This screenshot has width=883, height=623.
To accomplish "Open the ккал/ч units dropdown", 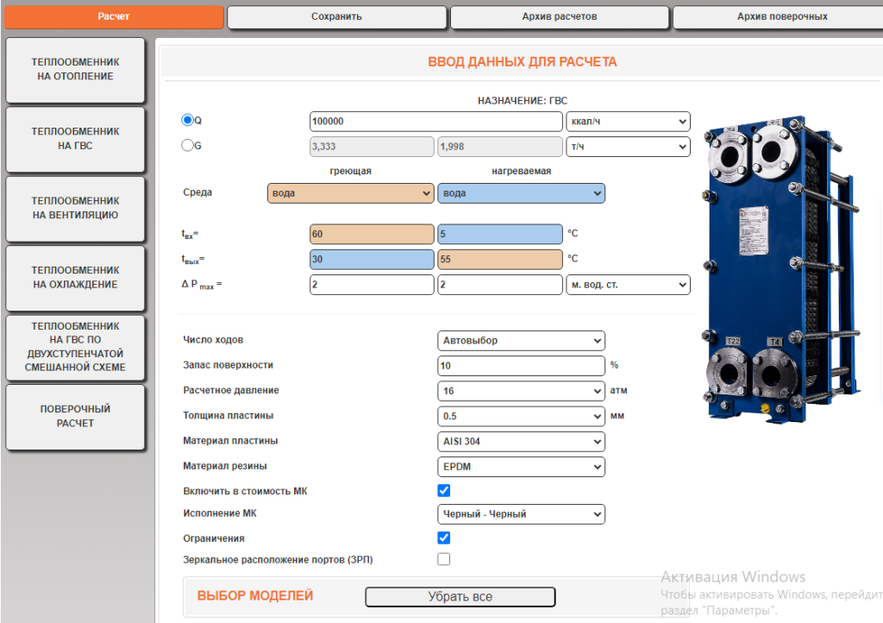I will [628, 122].
